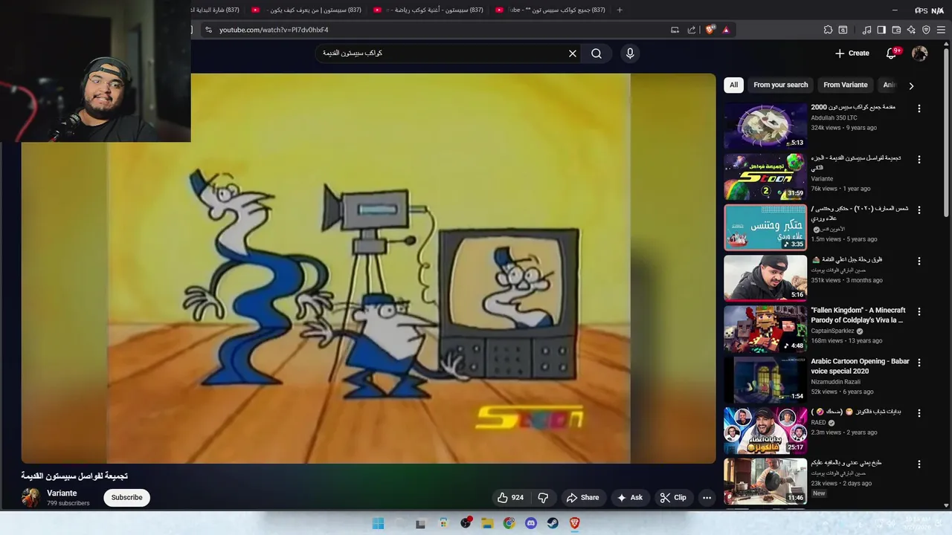Open Task View on the taskbar

point(420,523)
